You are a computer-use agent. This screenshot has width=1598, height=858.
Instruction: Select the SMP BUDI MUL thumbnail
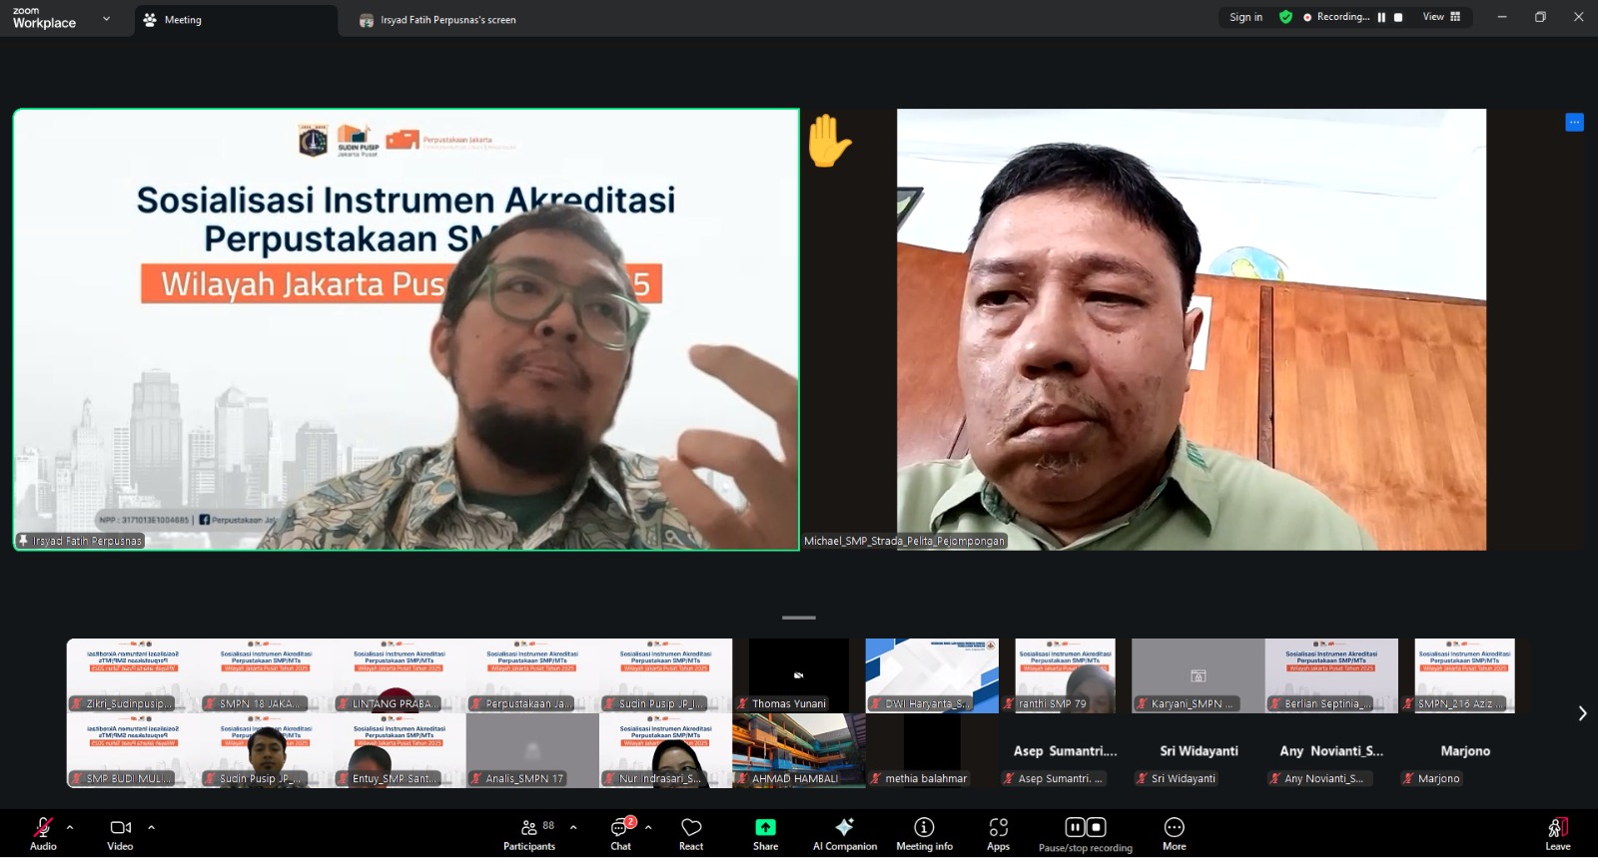133,750
